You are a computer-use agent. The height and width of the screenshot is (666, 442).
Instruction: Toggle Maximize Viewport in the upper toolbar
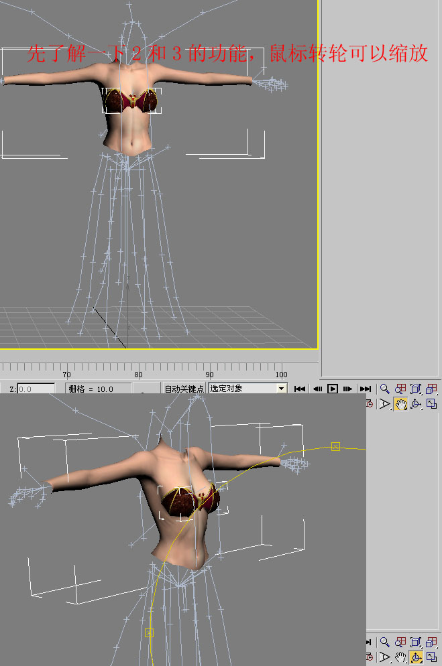point(431,403)
